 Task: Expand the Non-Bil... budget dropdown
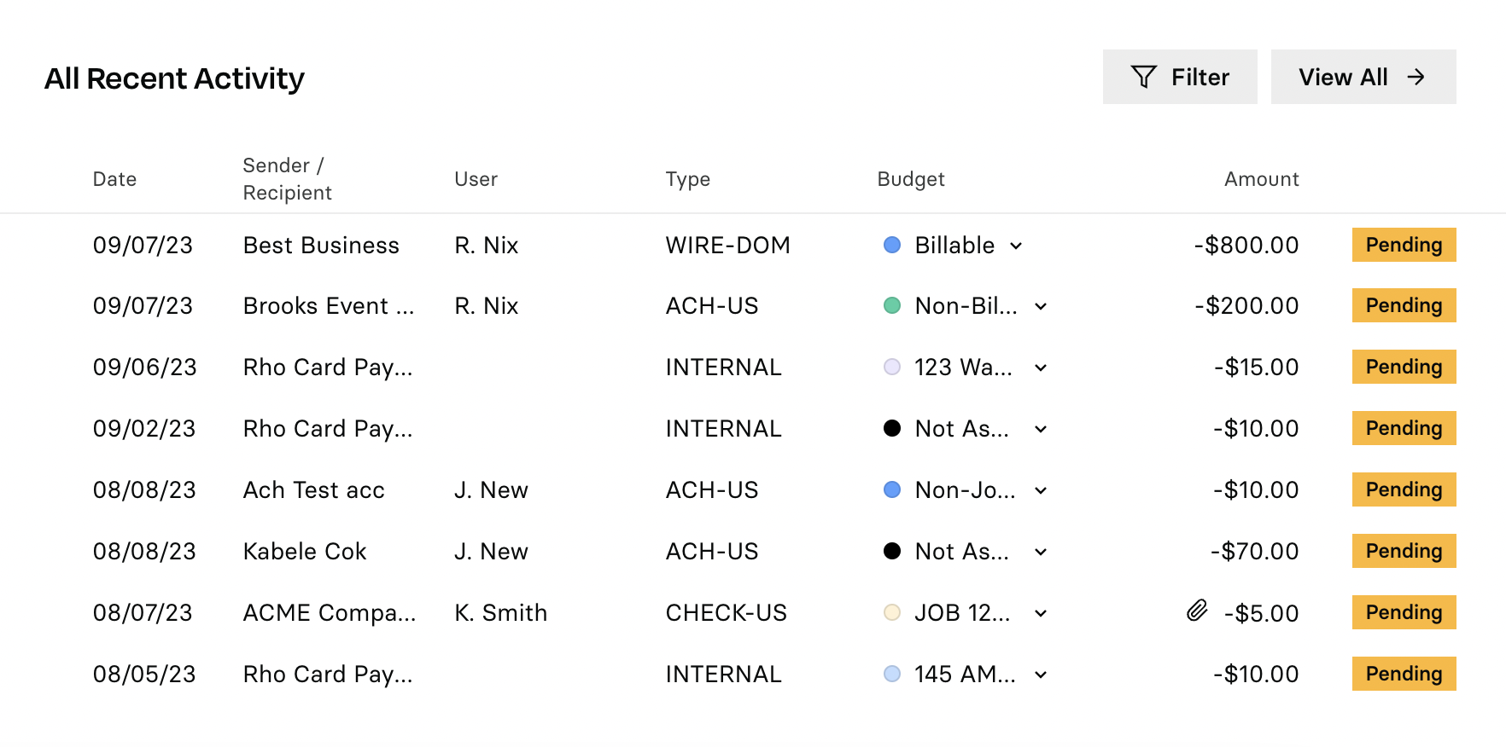coord(1041,306)
